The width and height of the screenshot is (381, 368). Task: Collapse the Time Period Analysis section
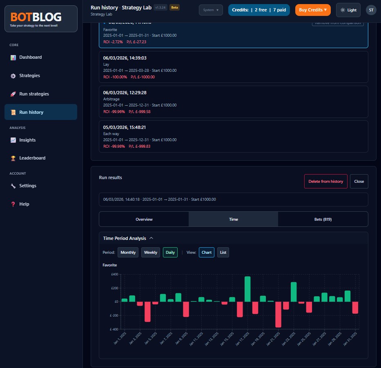coord(151,238)
